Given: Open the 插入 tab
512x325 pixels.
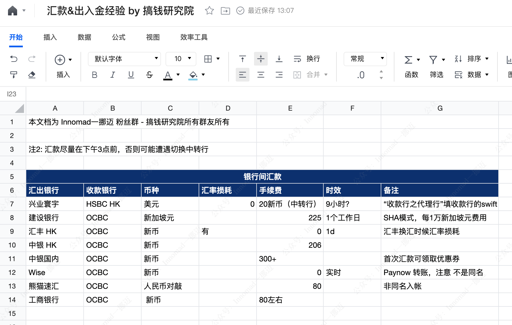Looking at the screenshot, I should 50,37.
